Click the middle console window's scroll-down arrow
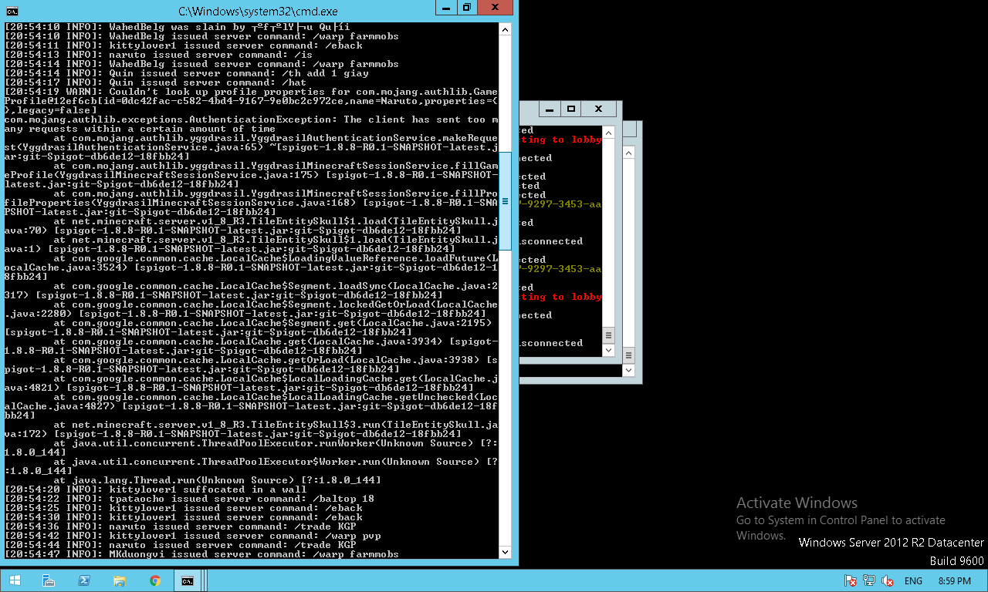 [608, 350]
